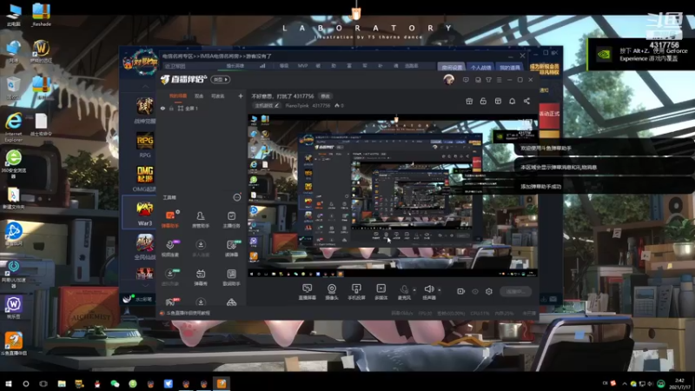Open the message icon in 直播伴侣 title bar
The image size is (695, 391).
[x=466, y=80]
